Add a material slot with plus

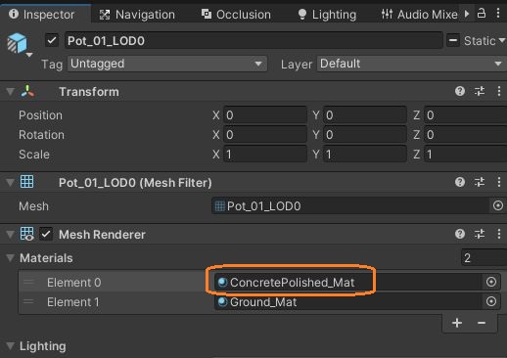click(x=457, y=323)
